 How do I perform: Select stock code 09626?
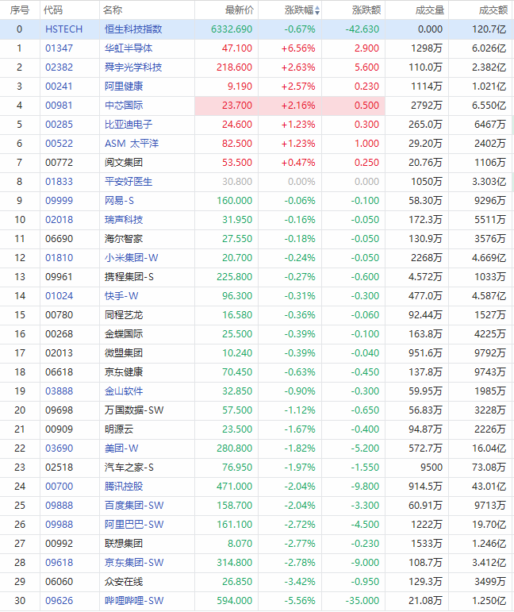(x=59, y=601)
